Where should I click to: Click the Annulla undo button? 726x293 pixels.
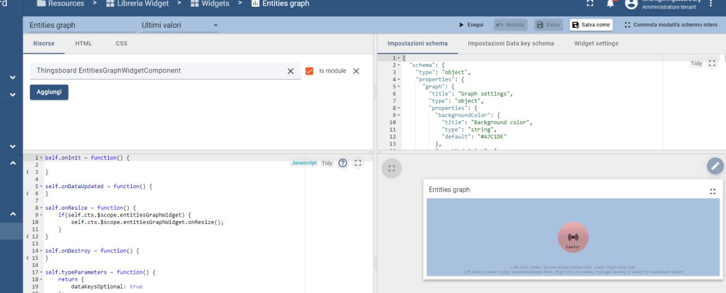pos(510,25)
